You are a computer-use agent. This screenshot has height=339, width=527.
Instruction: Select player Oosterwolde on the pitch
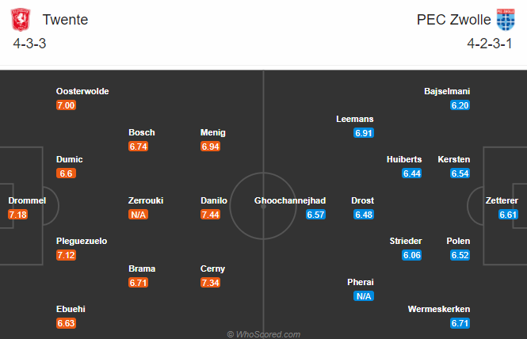tap(82, 91)
